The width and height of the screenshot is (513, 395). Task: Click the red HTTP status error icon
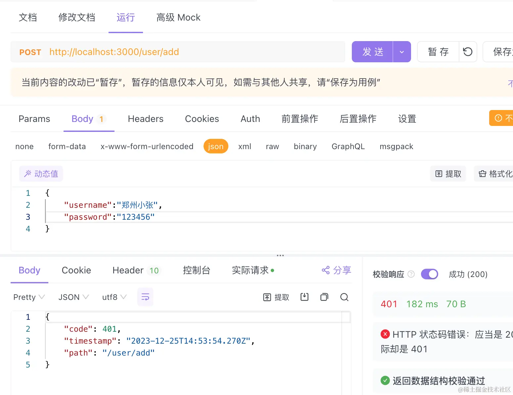pyautogui.click(x=385, y=334)
